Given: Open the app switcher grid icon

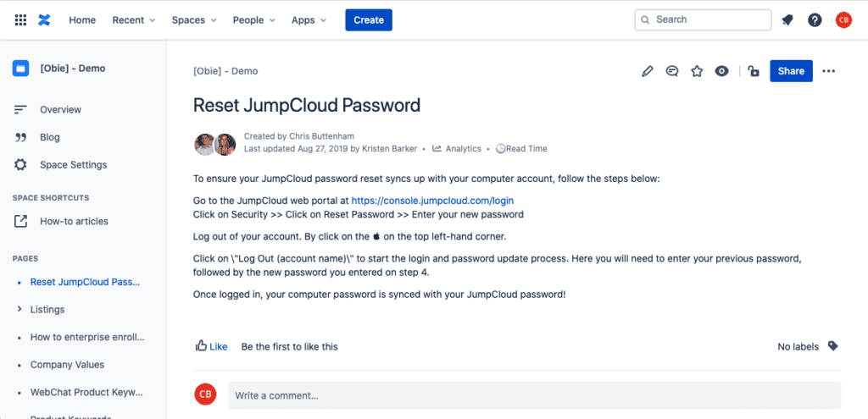Looking at the screenshot, I should click(x=20, y=20).
